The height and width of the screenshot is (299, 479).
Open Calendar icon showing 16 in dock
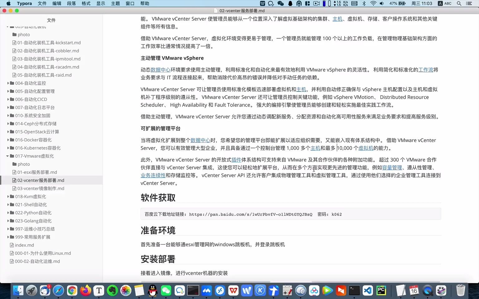pos(414,291)
